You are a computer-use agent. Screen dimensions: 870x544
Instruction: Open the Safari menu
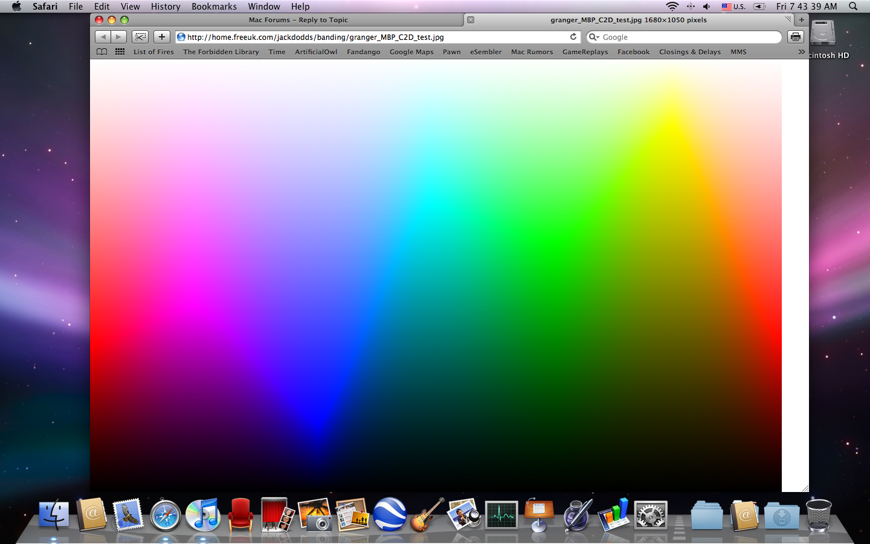(45, 7)
